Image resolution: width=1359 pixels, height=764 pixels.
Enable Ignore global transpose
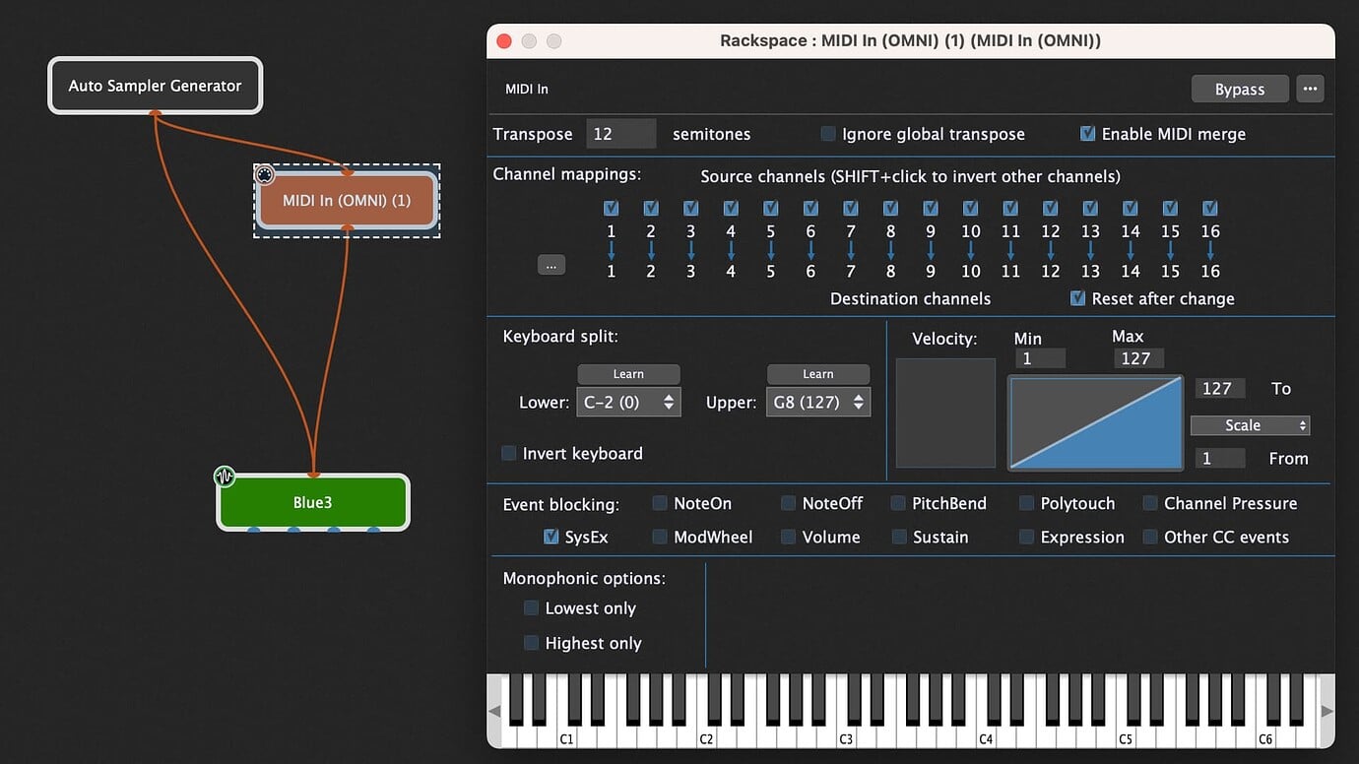click(828, 134)
